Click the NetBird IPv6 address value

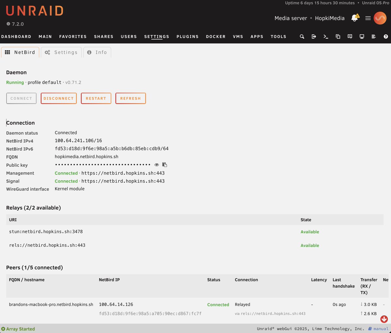111,149
